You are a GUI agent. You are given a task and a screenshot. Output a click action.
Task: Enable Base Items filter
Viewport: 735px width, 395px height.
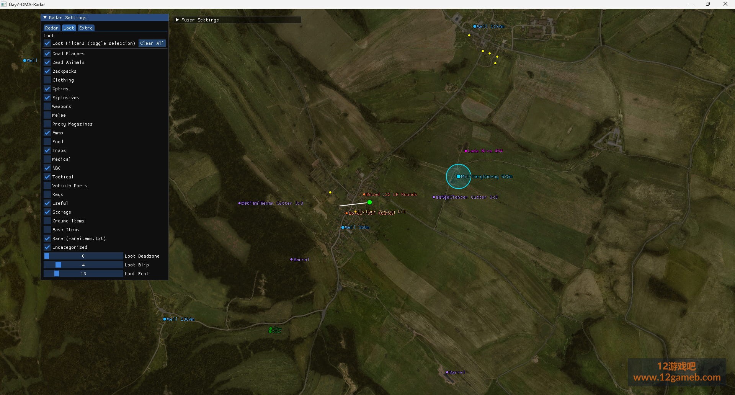tap(47, 230)
